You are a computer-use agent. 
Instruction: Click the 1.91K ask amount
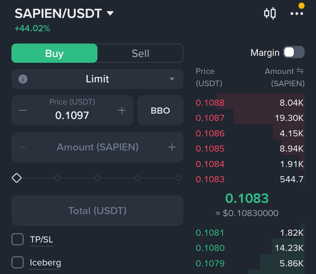(292, 164)
